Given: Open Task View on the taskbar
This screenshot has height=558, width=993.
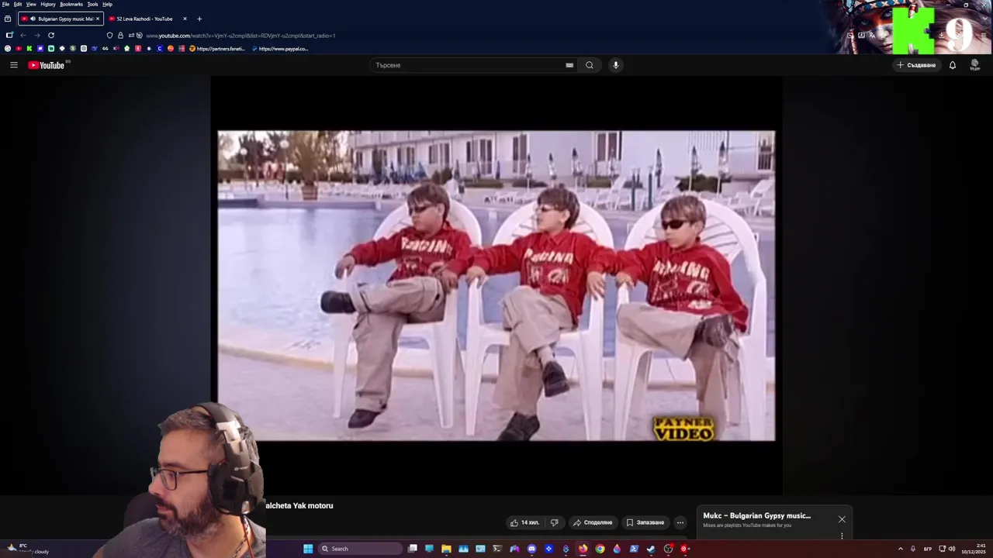Looking at the screenshot, I should point(413,549).
